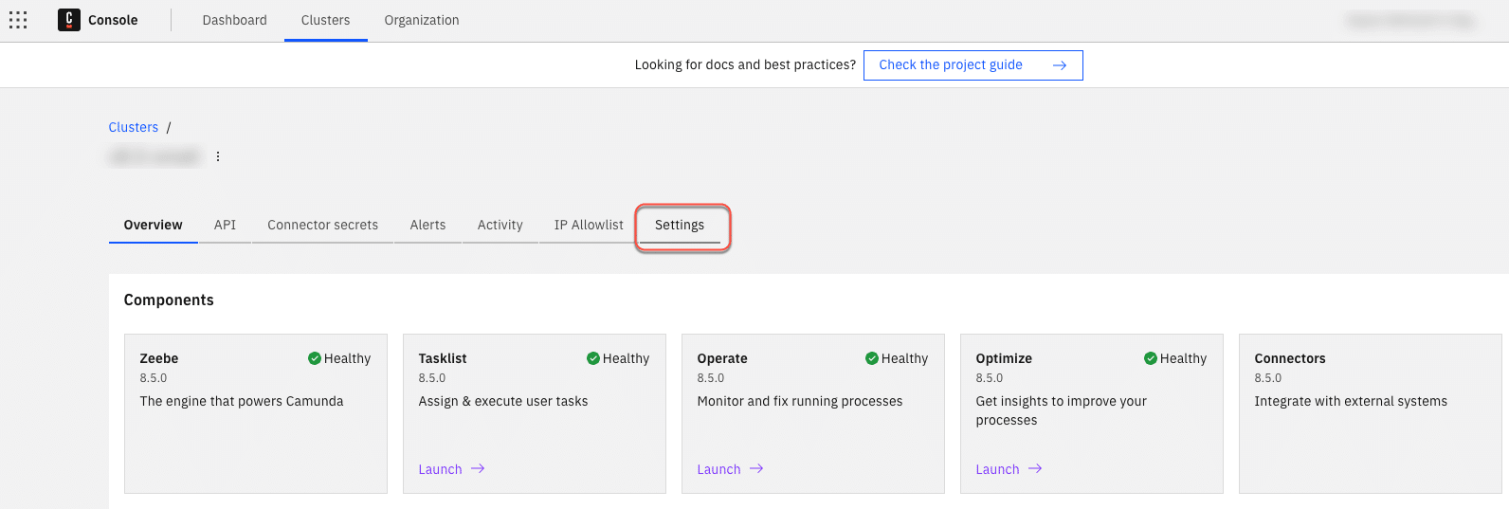Open the IP Allowlist tab
Image resolution: width=1509 pixels, height=509 pixels.
click(x=589, y=225)
